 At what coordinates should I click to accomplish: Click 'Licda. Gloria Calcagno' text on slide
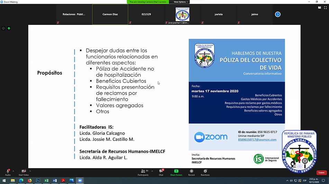point(102,133)
